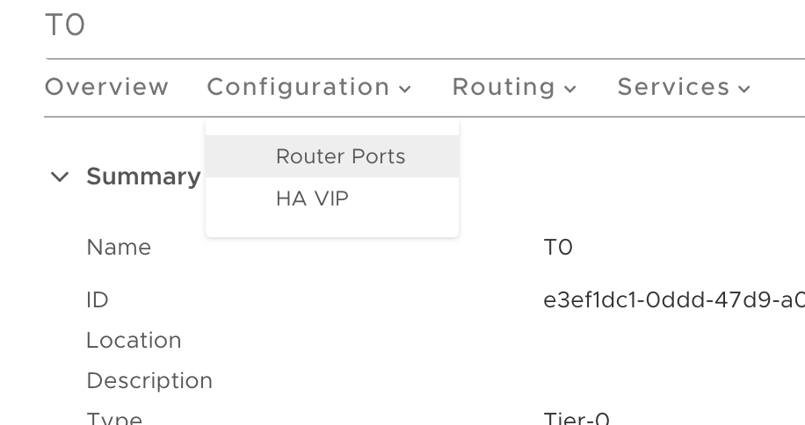Click the chevron arrow beside Services
Viewport: 805px width, 425px height.
744,89
